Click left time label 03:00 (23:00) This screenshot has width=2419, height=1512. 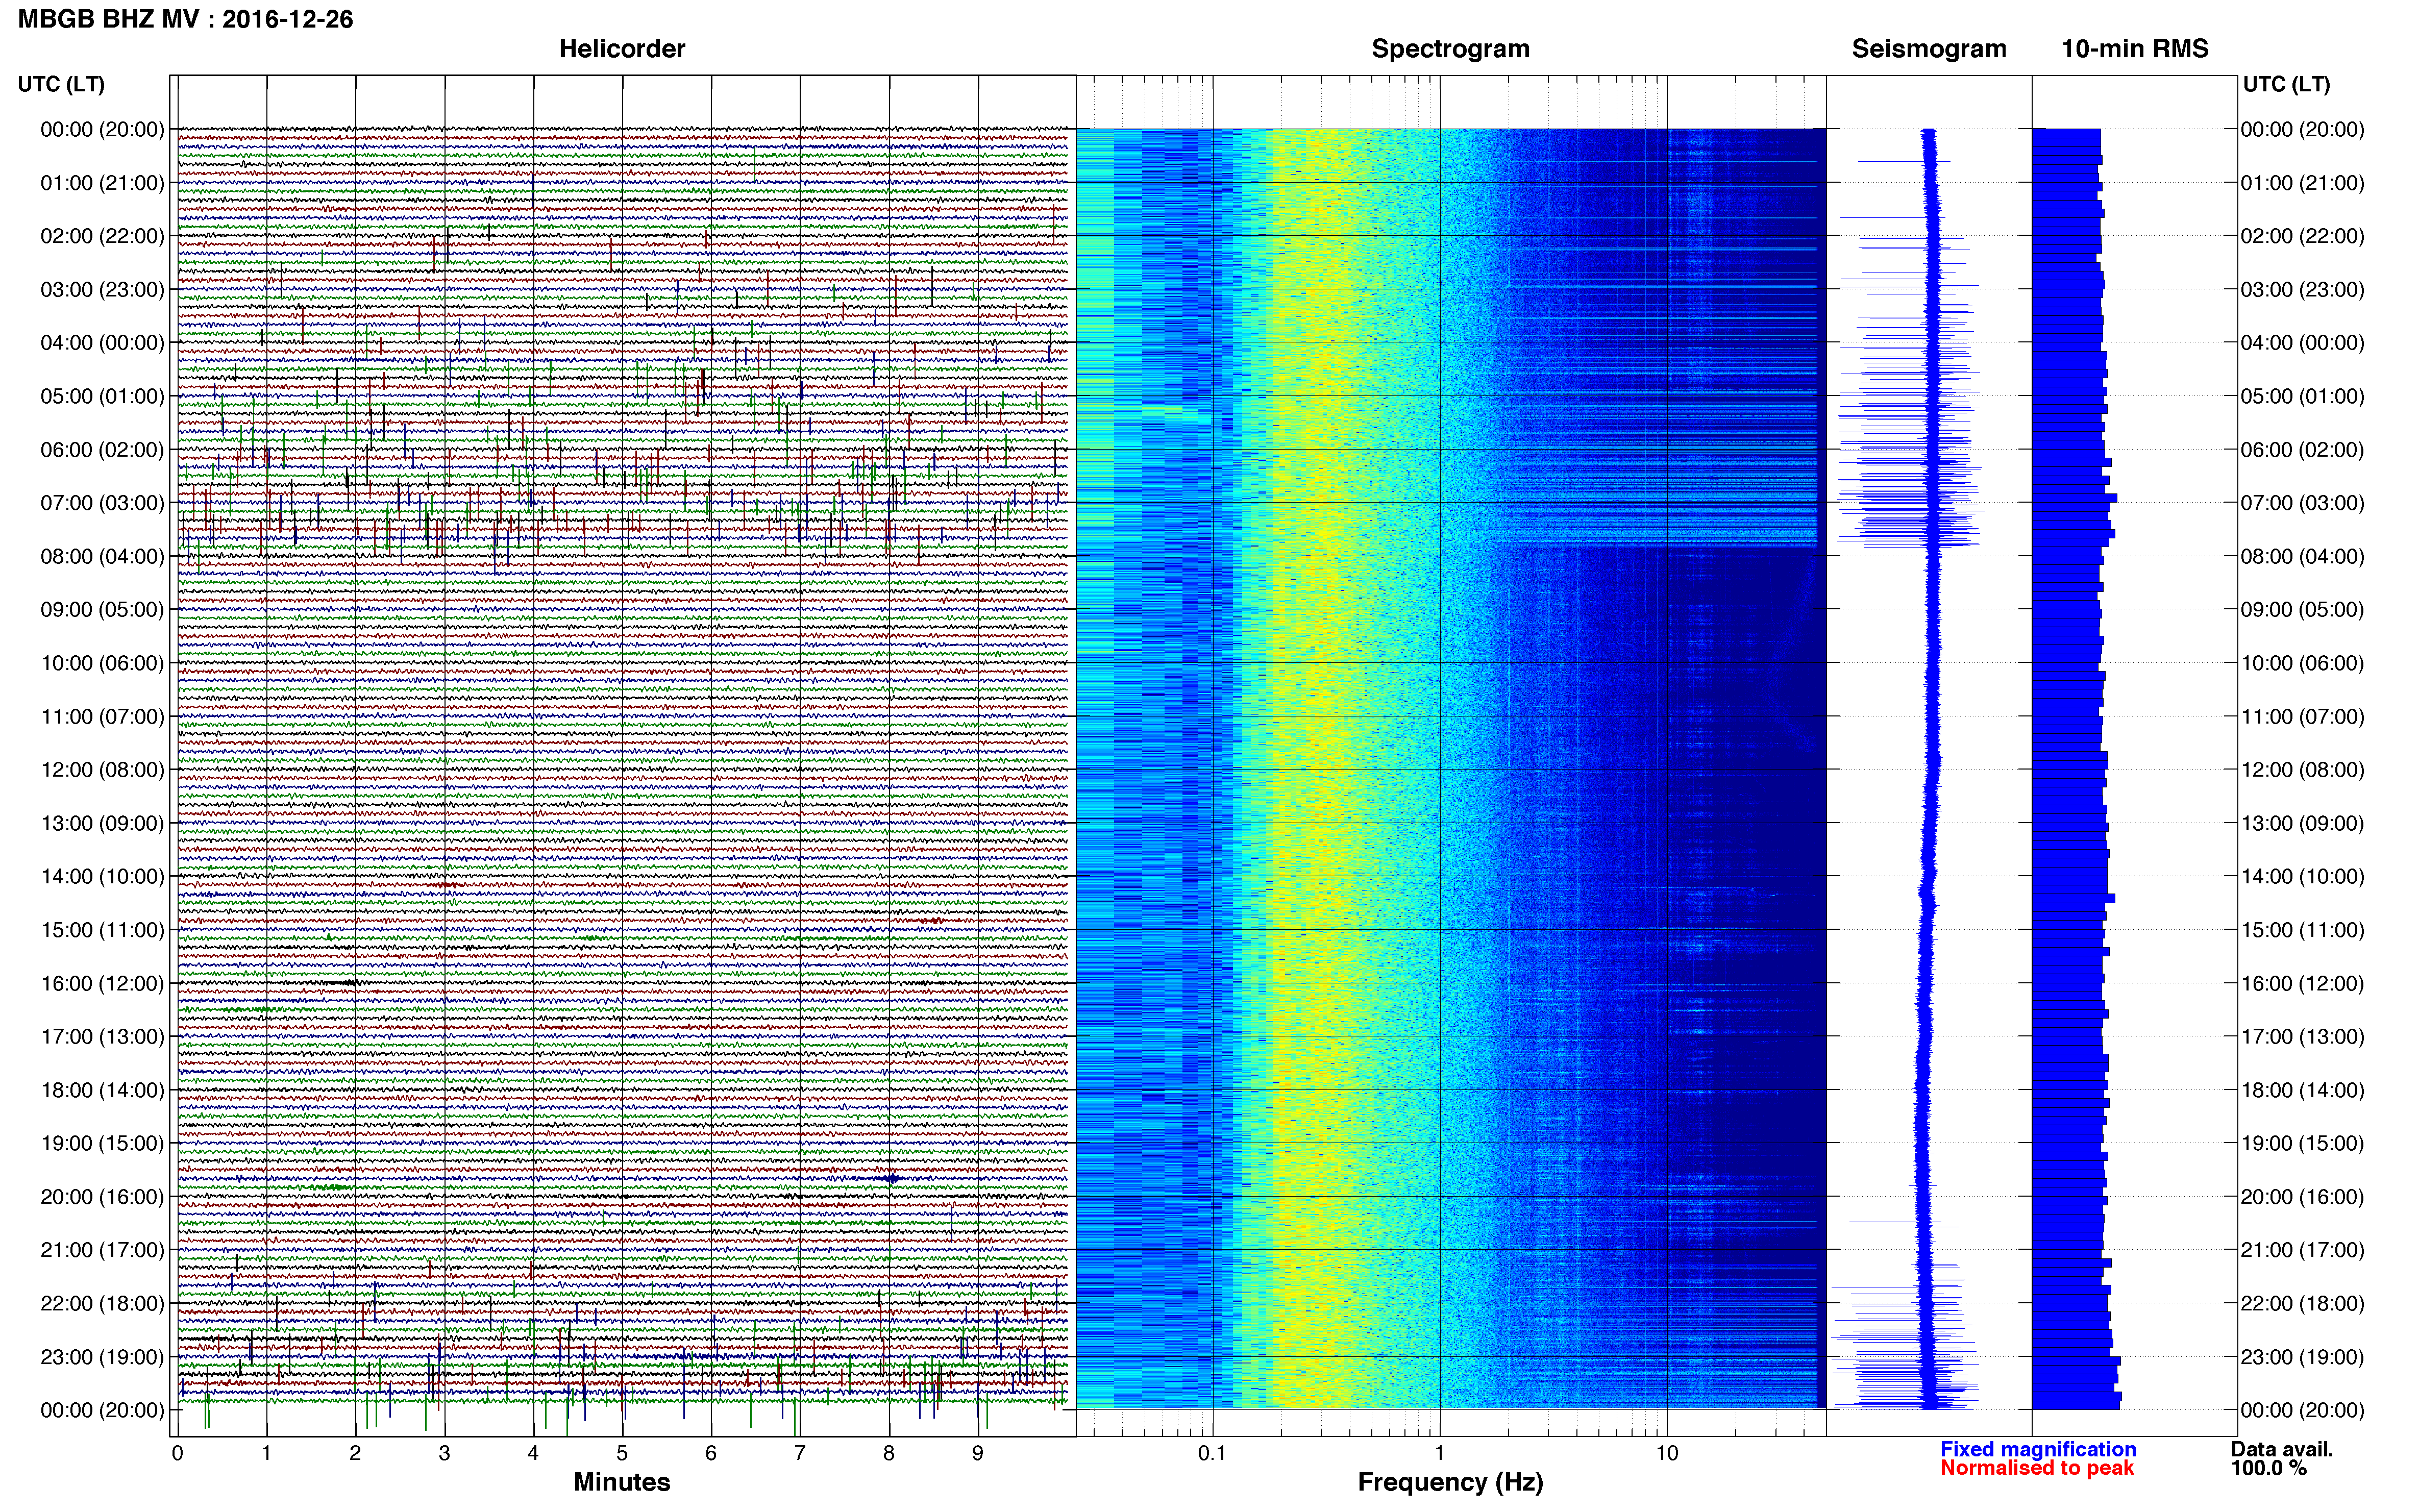click(x=102, y=290)
